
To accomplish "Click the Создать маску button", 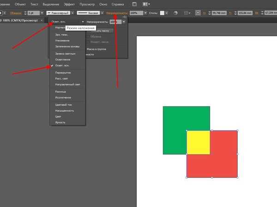I will (x=100, y=31).
